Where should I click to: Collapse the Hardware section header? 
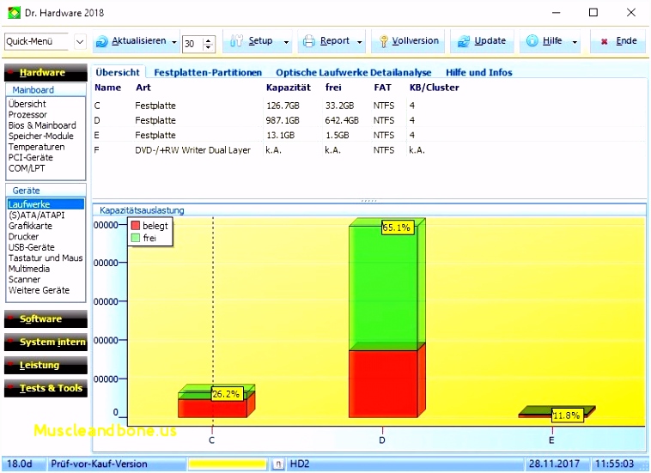[x=46, y=73]
